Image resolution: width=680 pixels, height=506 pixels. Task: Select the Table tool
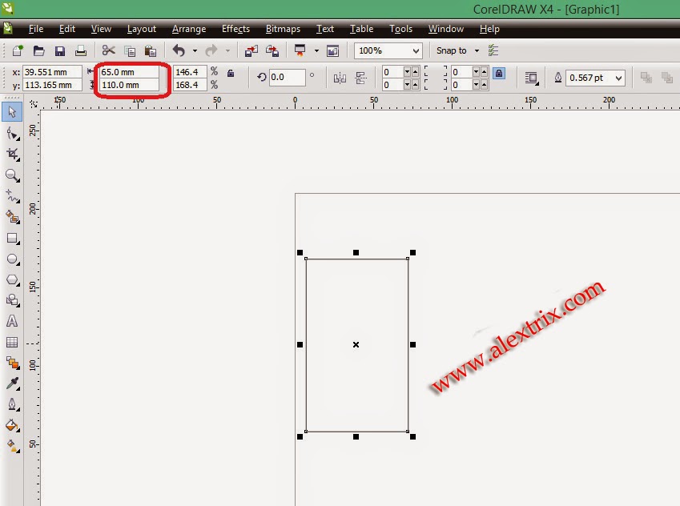pyautogui.click(x=12, y=342)
